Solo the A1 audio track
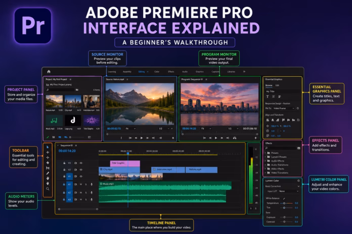Screen dimensions: 352x234 click(86, 185)
